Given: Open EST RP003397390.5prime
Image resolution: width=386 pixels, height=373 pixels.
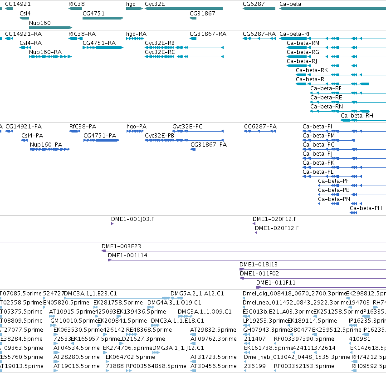Looking at the screenshot, I should (304, 339).
